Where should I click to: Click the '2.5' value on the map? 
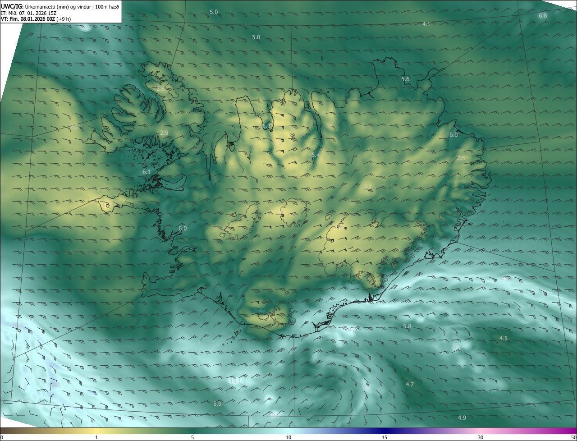pos(461,158)
